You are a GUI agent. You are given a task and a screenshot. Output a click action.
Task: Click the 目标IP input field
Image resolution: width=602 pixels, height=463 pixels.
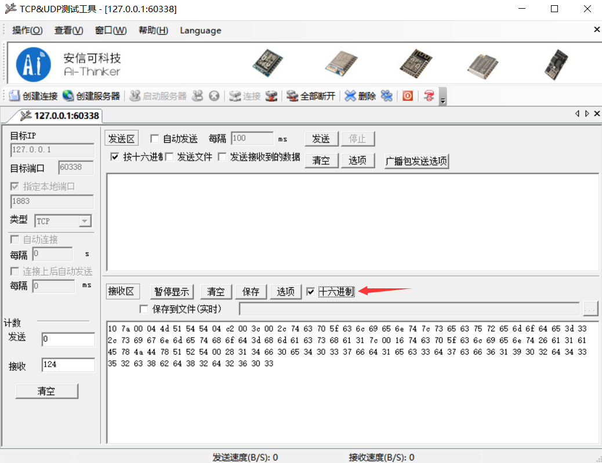pos(51,149)
